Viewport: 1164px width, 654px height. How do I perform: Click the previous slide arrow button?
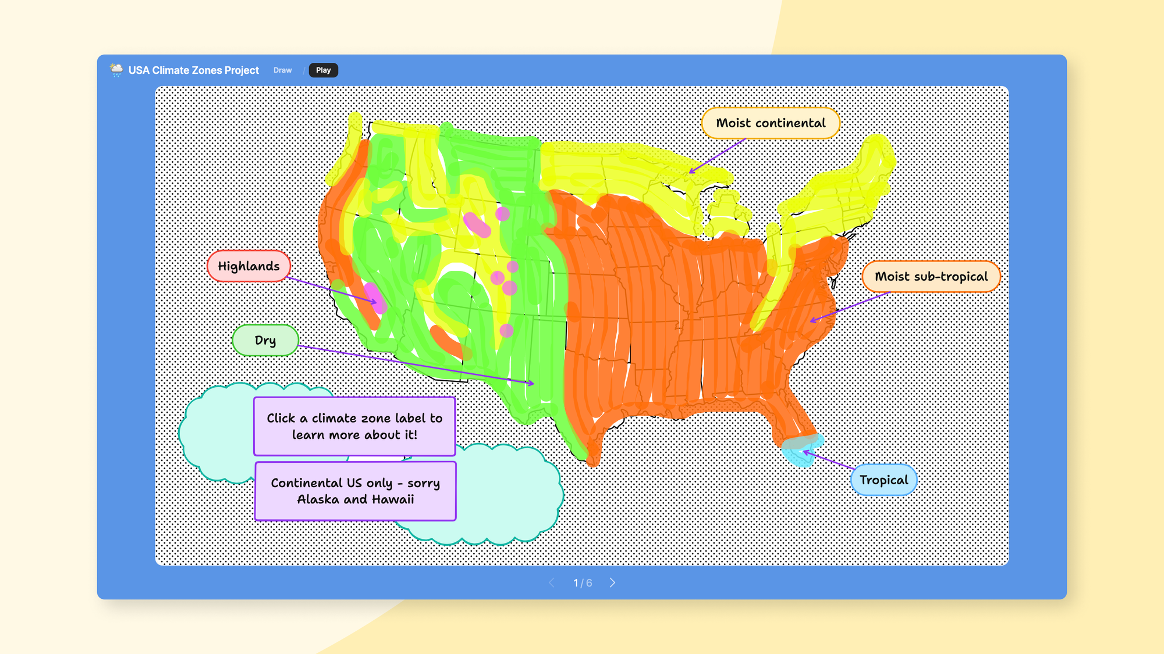tap(552, 582)
